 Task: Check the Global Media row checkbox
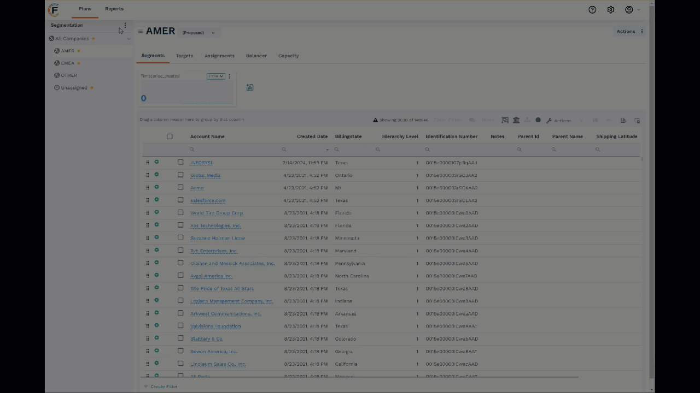point(180,175)
